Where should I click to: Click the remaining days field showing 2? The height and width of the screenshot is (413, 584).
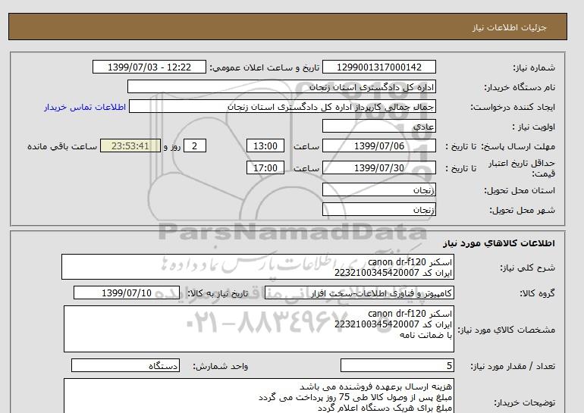click(195, 145)
